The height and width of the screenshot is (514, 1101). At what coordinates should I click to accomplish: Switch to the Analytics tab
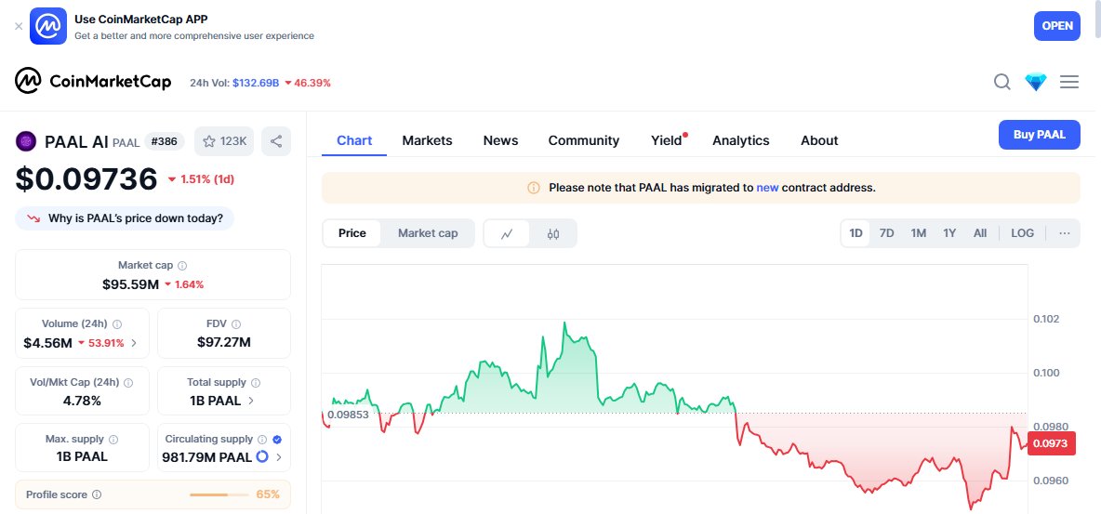tap(741, 140)
